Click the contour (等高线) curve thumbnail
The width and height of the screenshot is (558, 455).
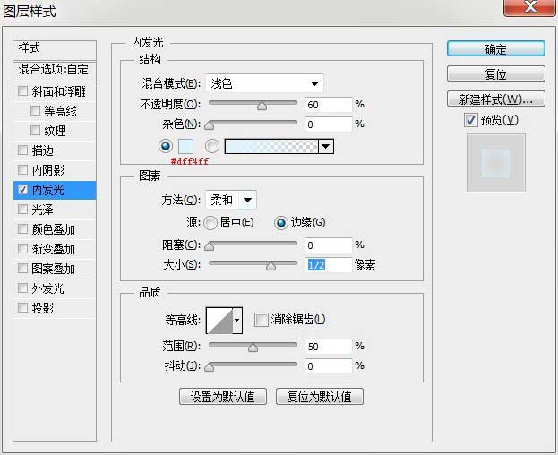219,319
